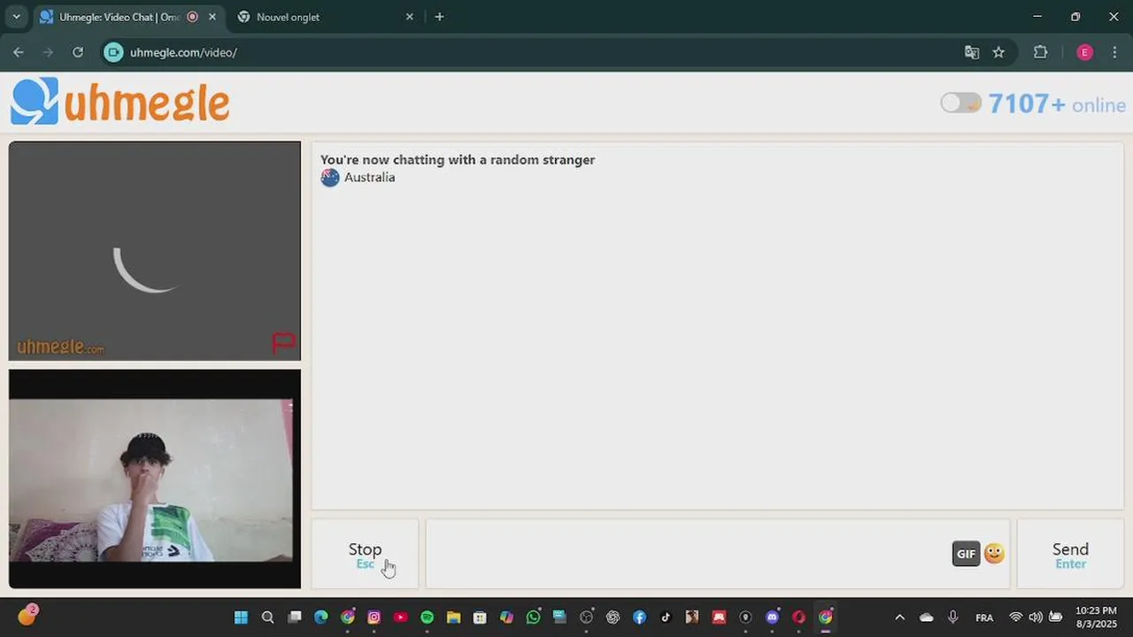Open Facebook from the taskbar
The height and width of the screenshot is (637, 1133).
coord(639,618)
